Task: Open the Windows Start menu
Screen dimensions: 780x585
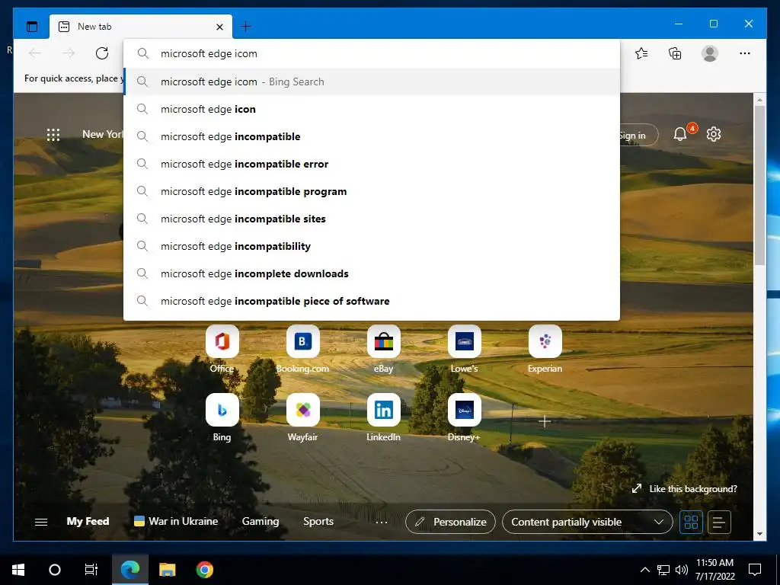Action: [x=18, y=570]
